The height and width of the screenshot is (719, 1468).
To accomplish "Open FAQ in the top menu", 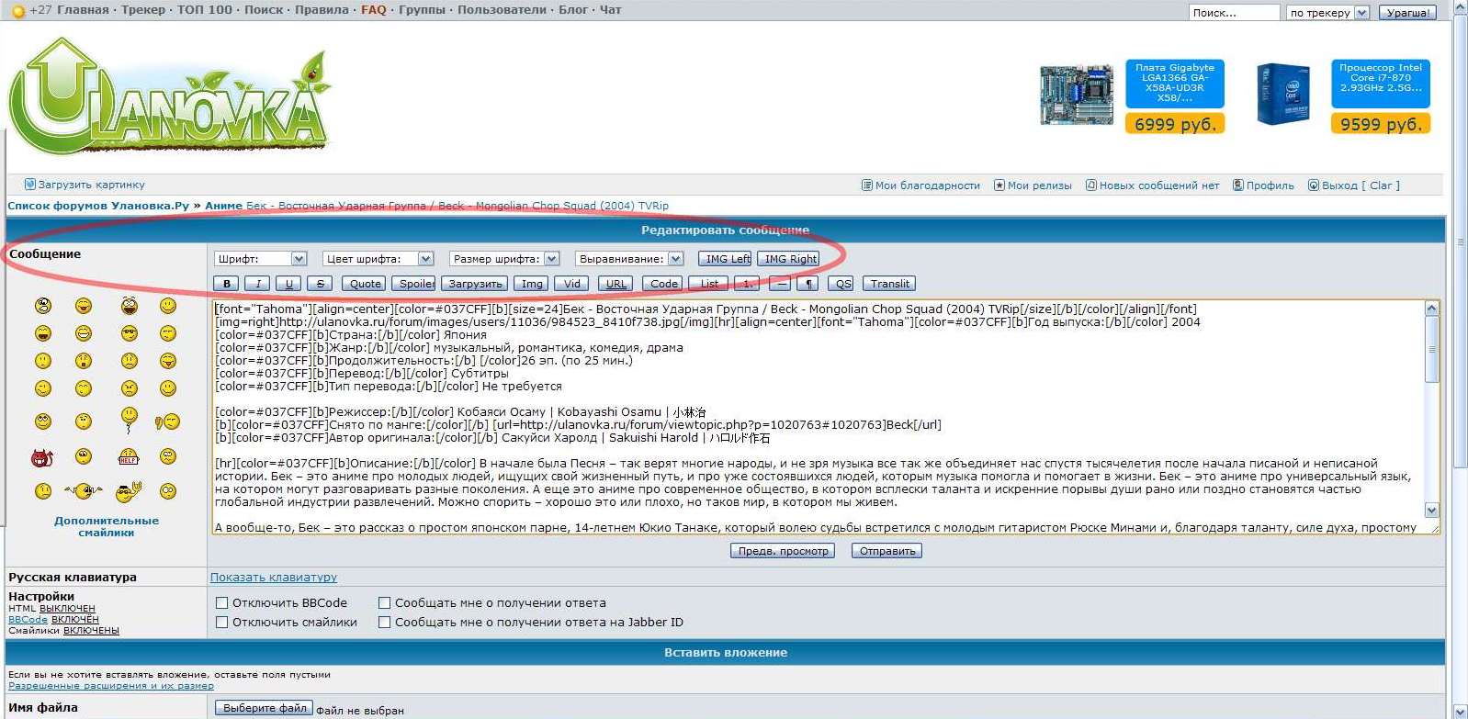I will [x=374, y=10].
